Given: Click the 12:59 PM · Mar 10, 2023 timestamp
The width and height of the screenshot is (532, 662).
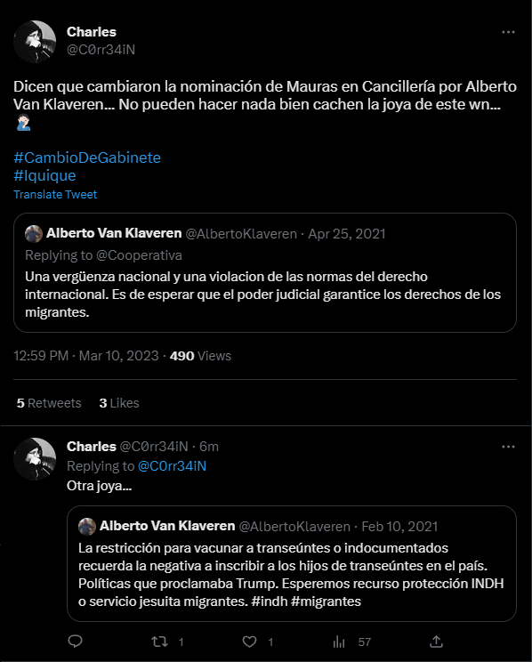Looking at the screenshot, I should pyautogui.click(x=86, y=356).
